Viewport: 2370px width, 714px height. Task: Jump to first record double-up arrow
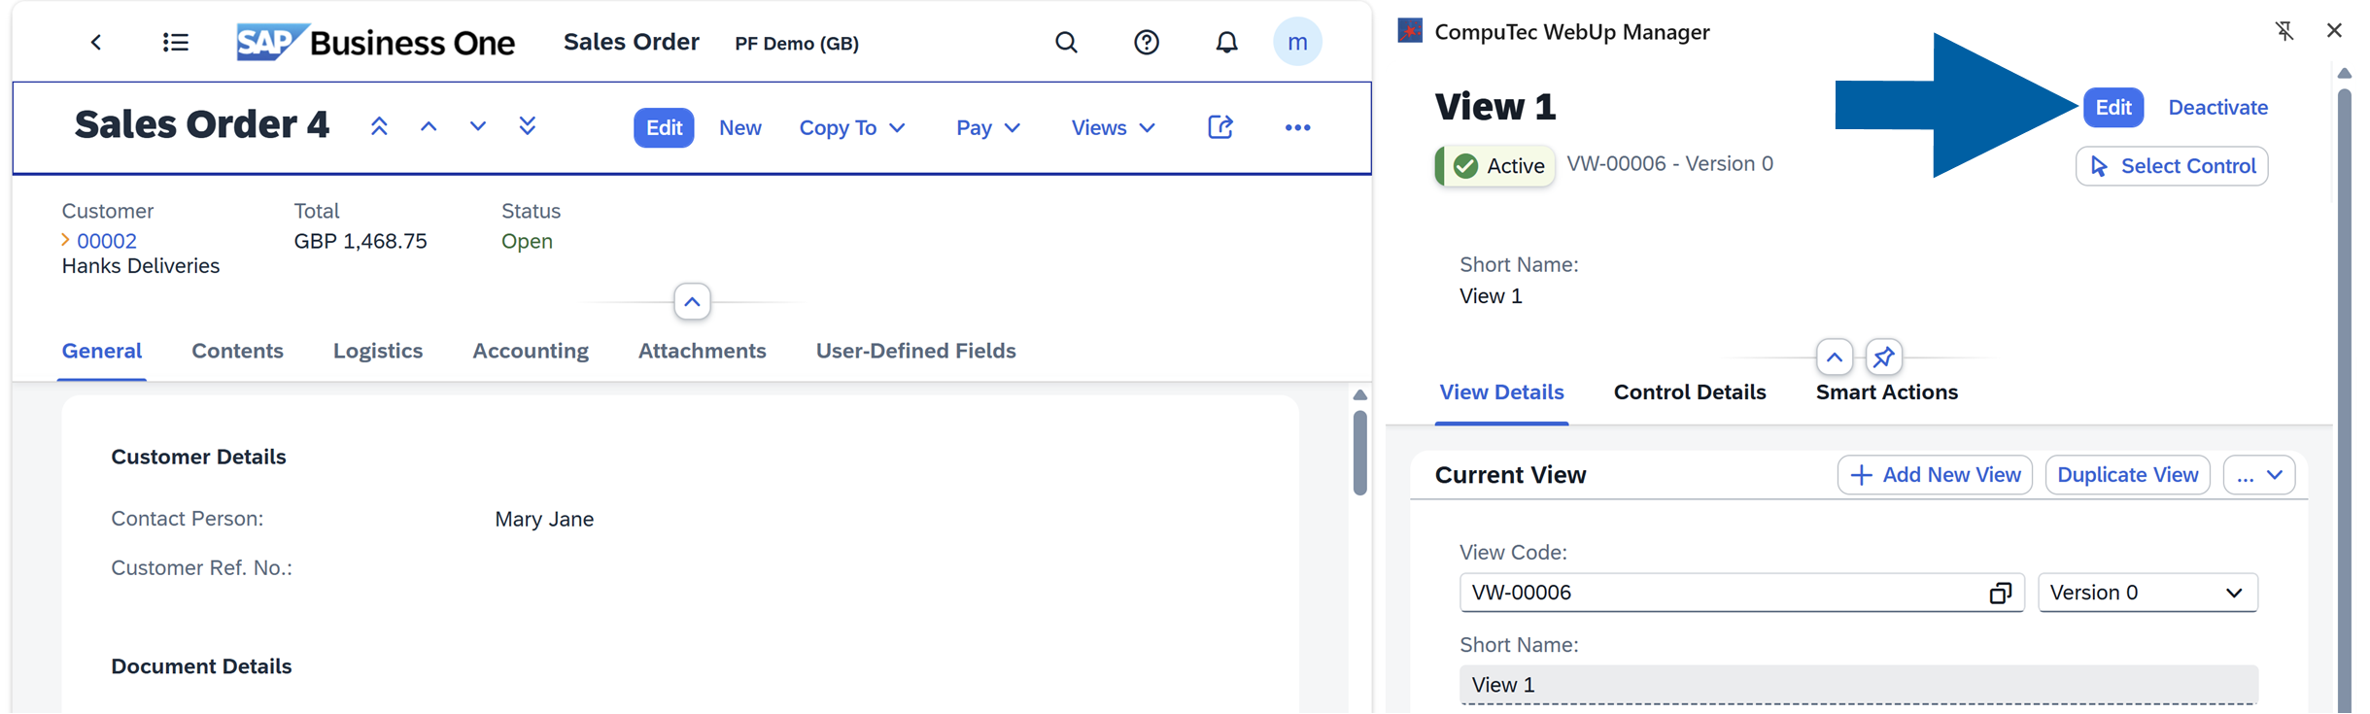pos(379,126)
